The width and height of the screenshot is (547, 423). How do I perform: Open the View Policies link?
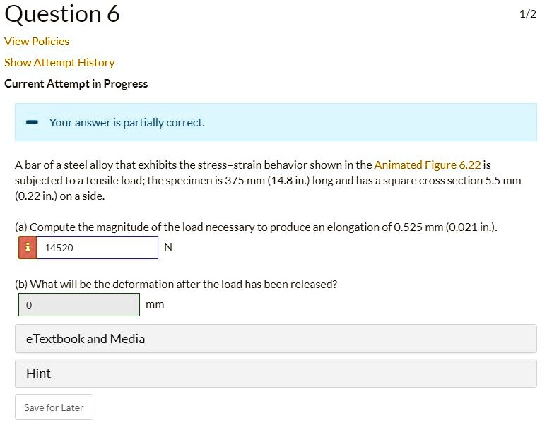pos(37,41)
